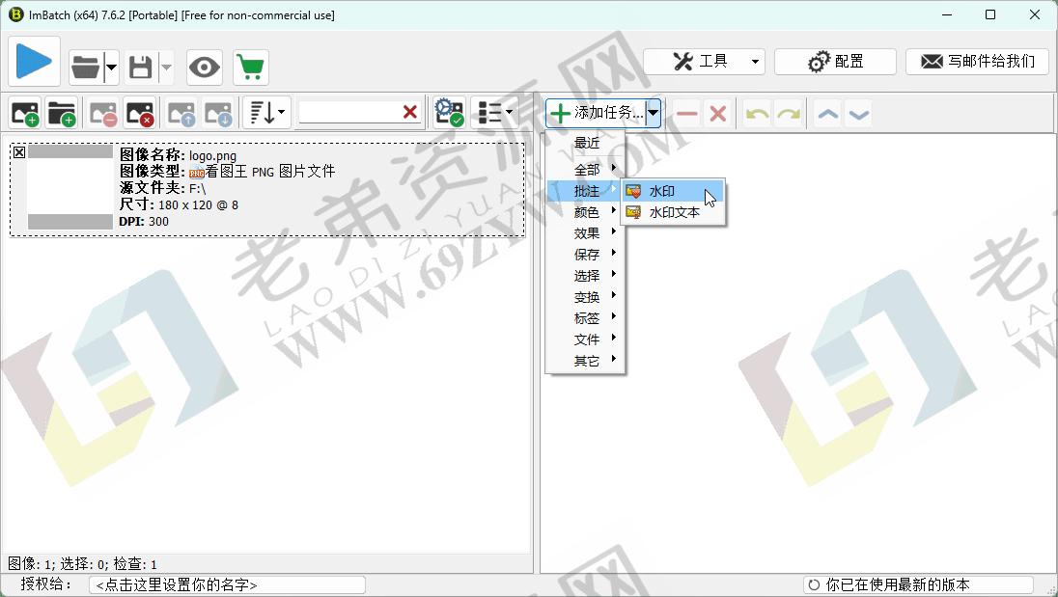
Task: Run batch processing with the blue play button
Action: coord(35,62)
